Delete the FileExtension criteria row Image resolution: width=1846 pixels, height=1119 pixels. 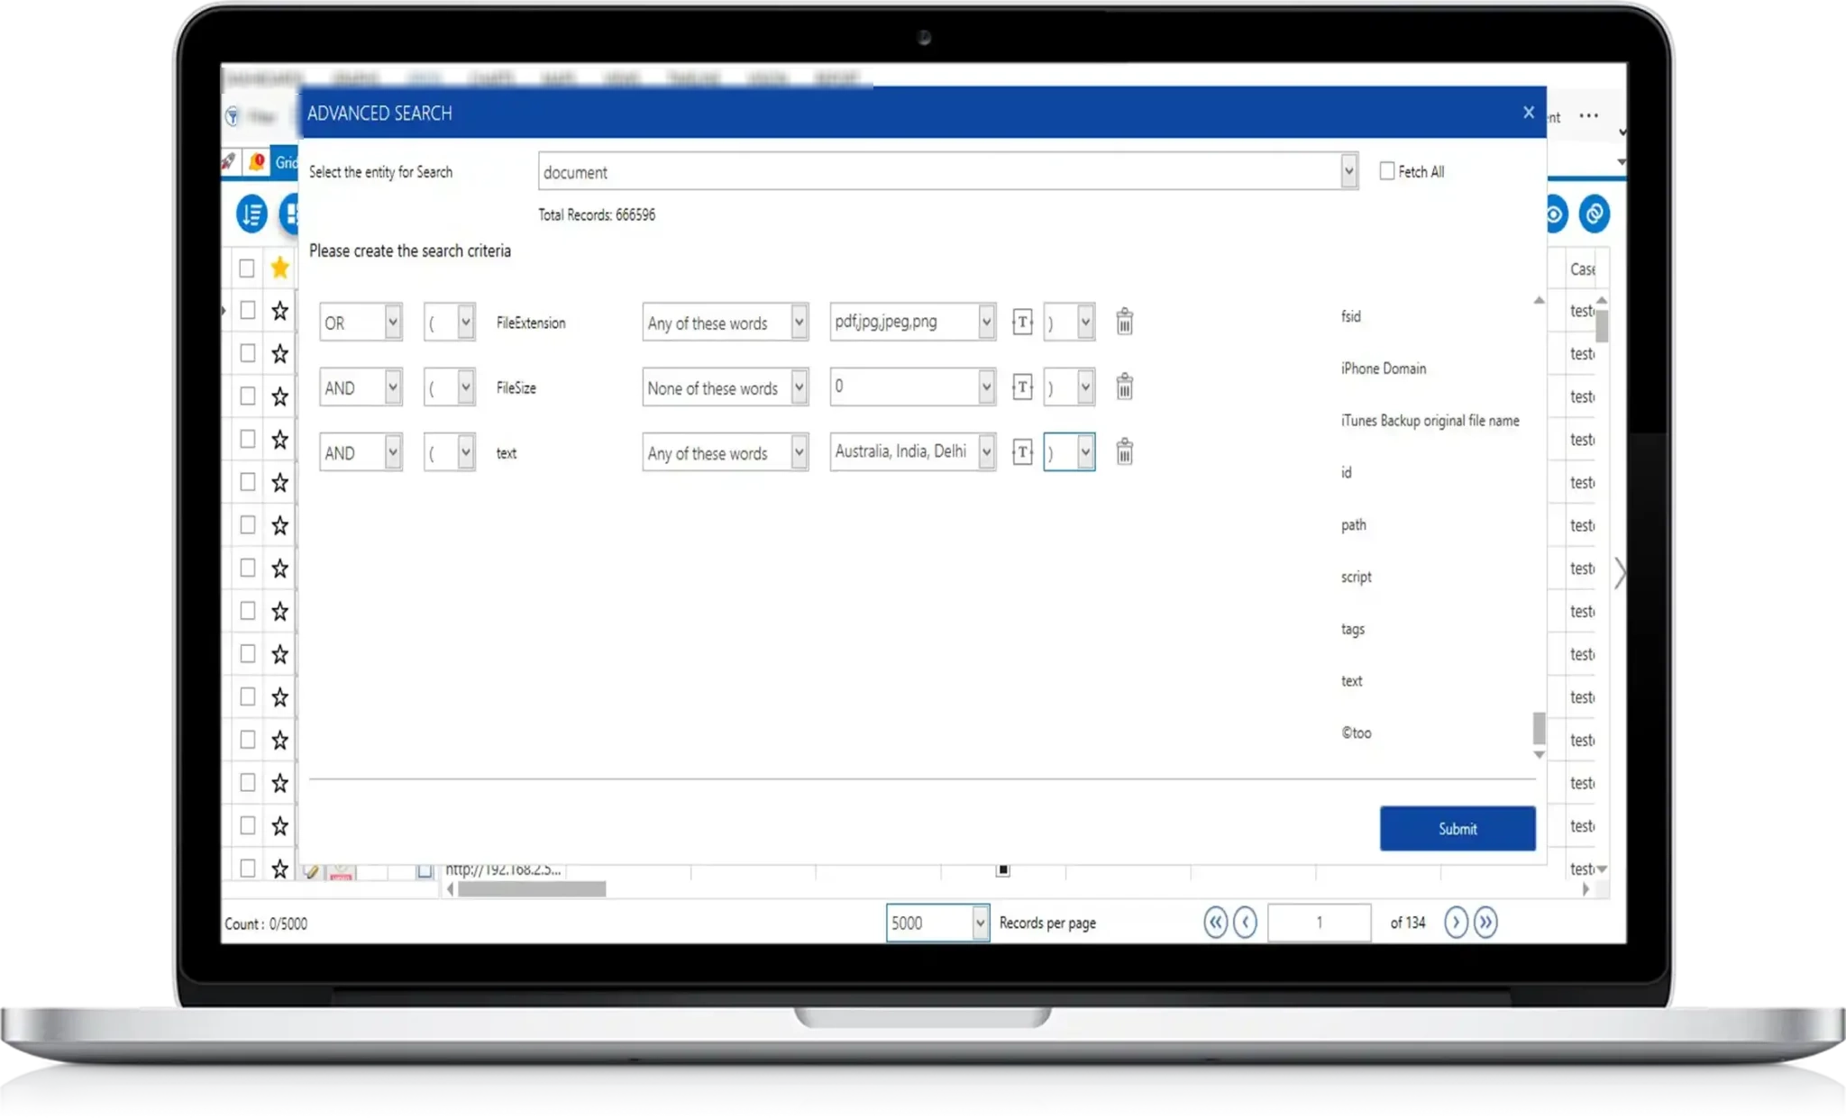point(1124,322)
